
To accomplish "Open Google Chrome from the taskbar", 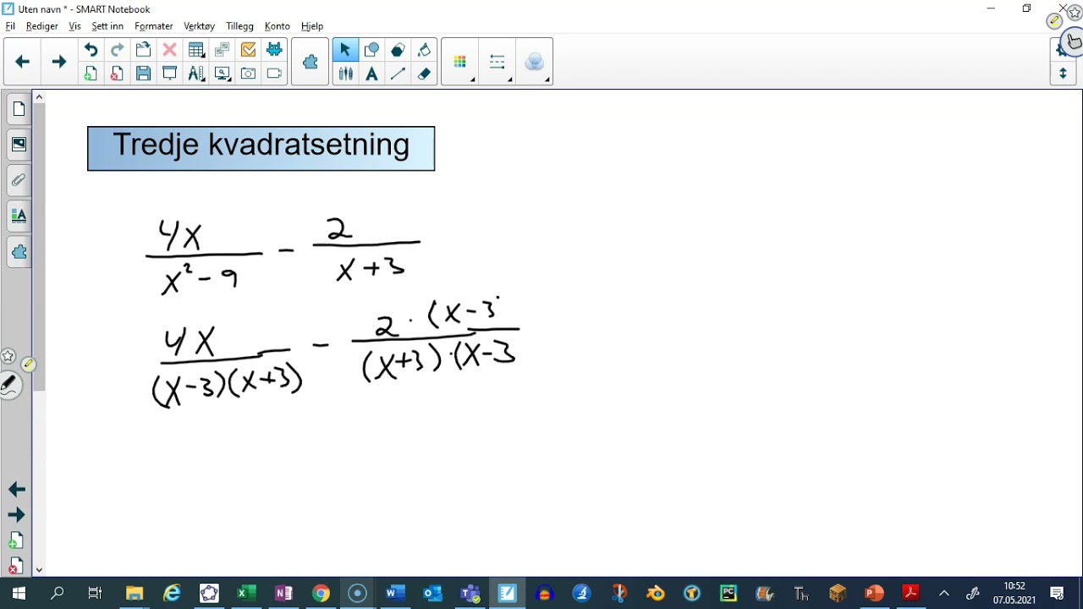I will point(320,593).
